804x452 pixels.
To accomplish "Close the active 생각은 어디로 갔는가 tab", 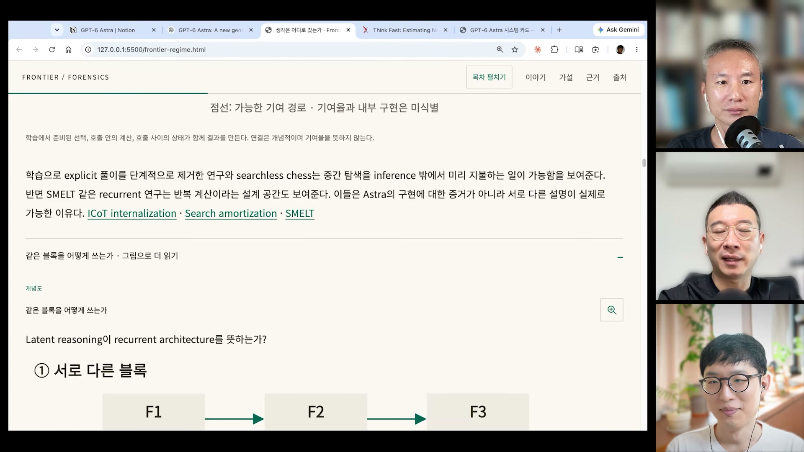I will click(x=348, y=30).
